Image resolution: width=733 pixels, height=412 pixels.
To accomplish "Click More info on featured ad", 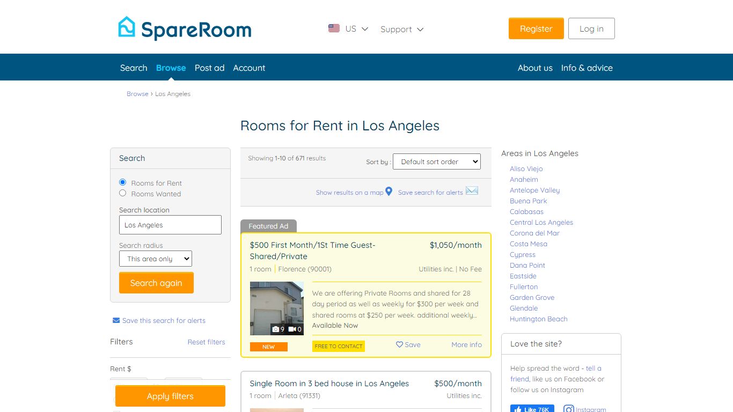I will pos(466,344).
